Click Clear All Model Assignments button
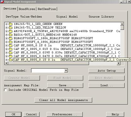 pos(63,100)
